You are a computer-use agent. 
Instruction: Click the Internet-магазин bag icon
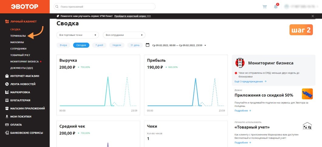(7, 76)
